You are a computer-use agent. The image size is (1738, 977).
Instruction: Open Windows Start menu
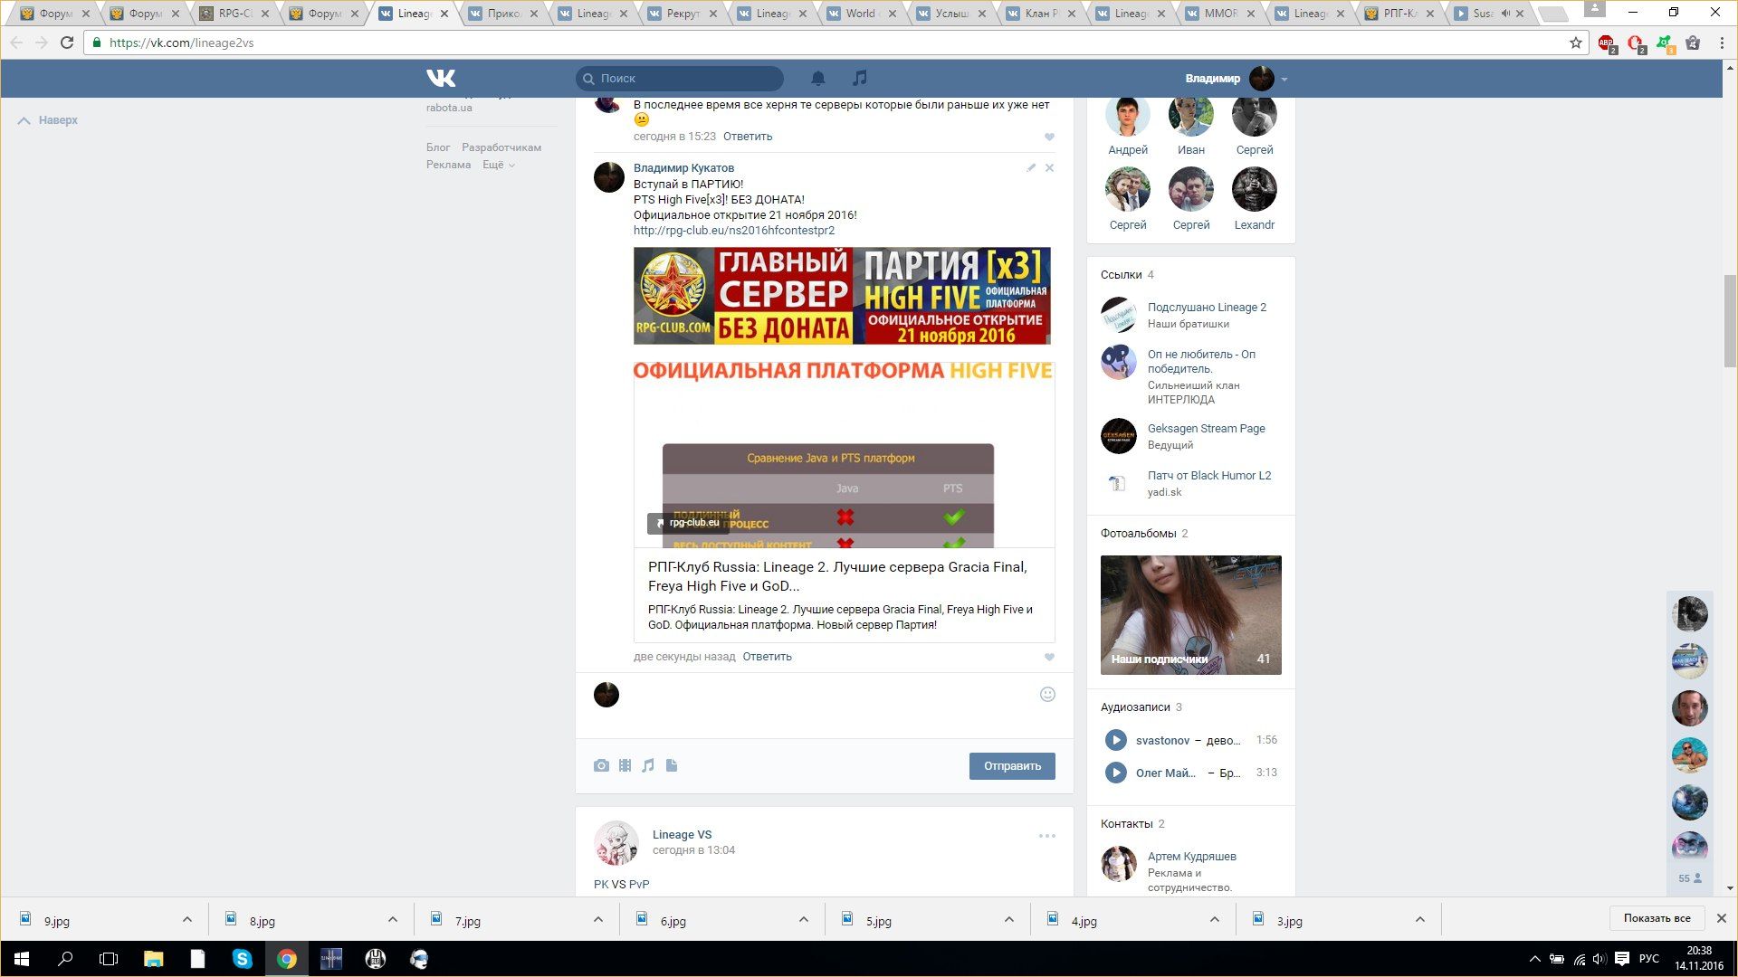pos(22,959)
